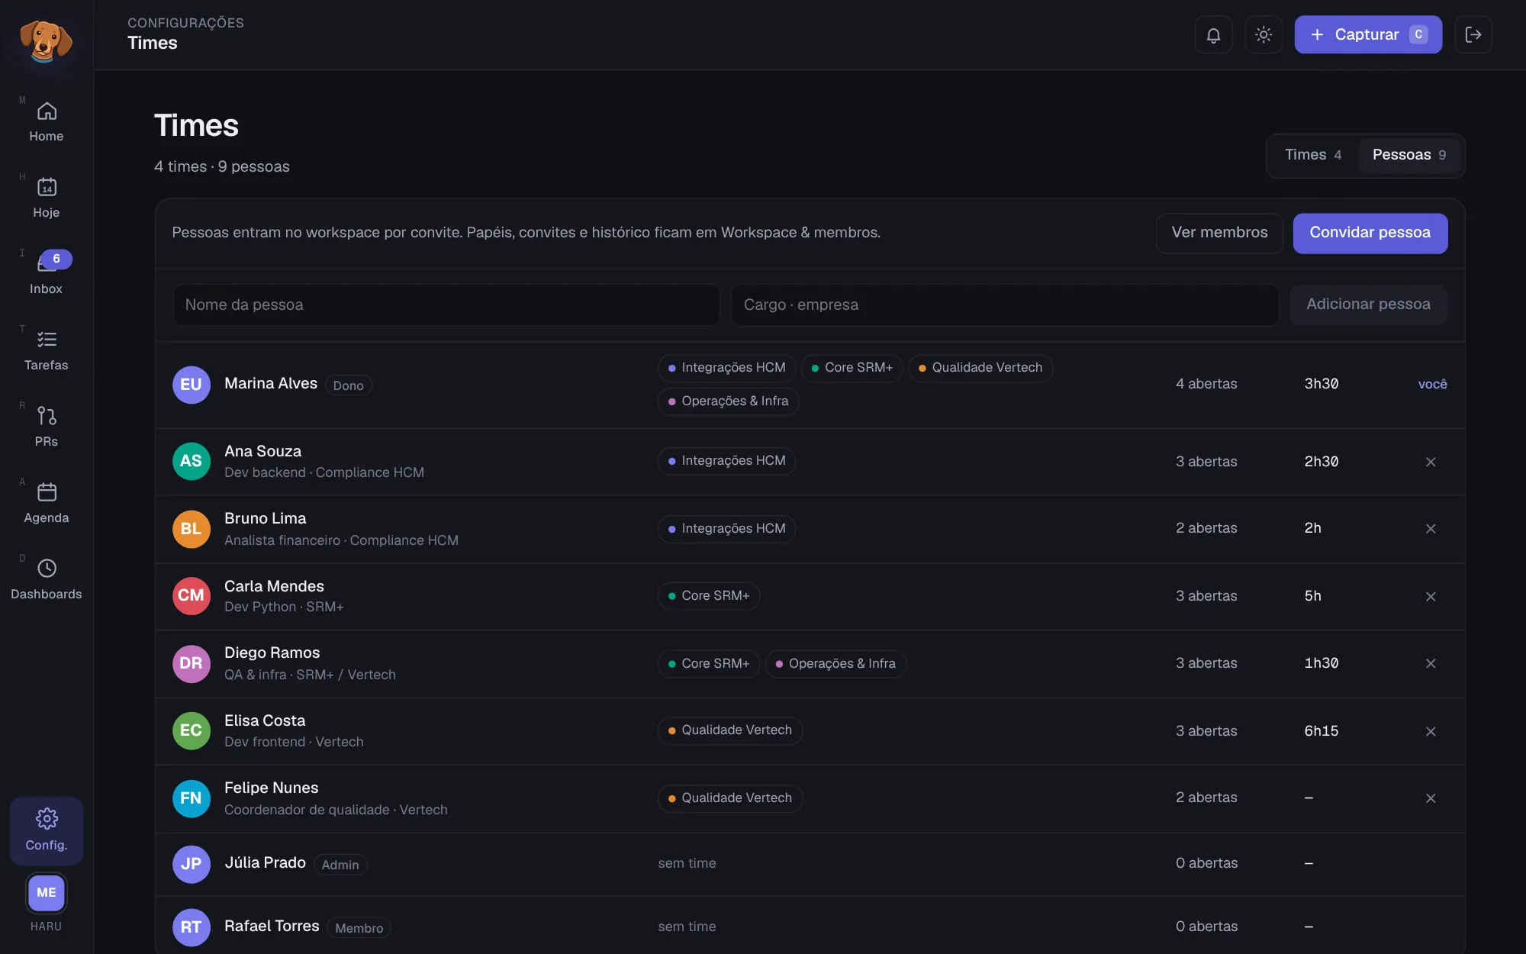Viewport: 1526px width, 954px height.
Task: Click Adicionar pessoa button
Action: [1368, 305]
